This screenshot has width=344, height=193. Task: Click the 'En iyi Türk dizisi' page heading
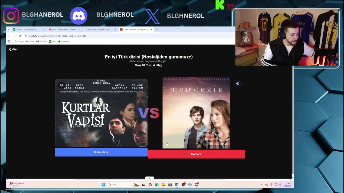pyautogui.click(x=149, y=57)
